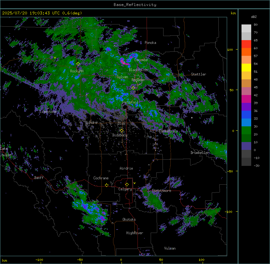Select the purple 36-39 dBZ legend swatch
The image size is (270, 264).
(x=246, y=107)
